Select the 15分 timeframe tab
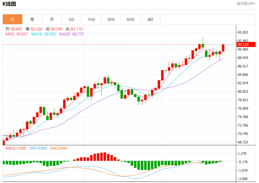Screen dimensions: 259x183 (91, 19)
